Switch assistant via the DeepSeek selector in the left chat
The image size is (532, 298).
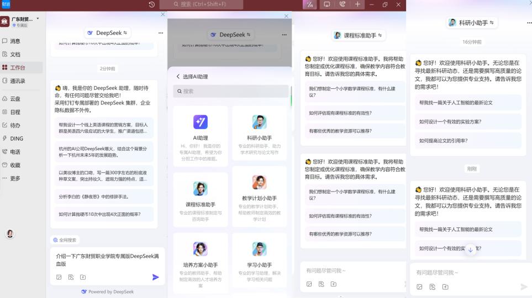[x=107, y=33]
